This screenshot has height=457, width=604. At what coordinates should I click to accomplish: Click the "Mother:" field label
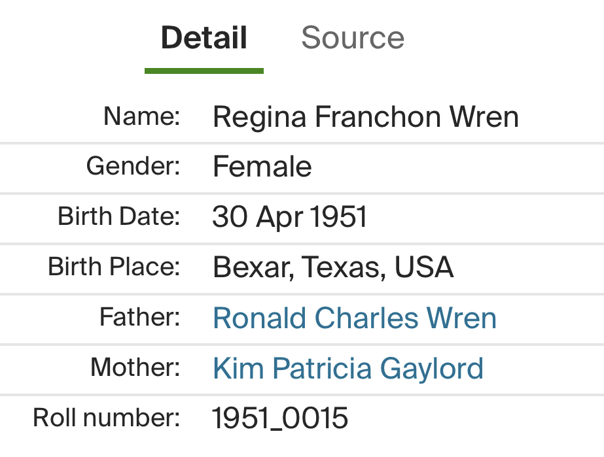click(x=135, y=367)
